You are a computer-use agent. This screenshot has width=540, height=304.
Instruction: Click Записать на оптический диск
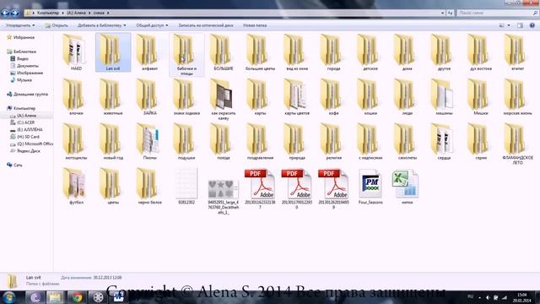click(206, 25)
